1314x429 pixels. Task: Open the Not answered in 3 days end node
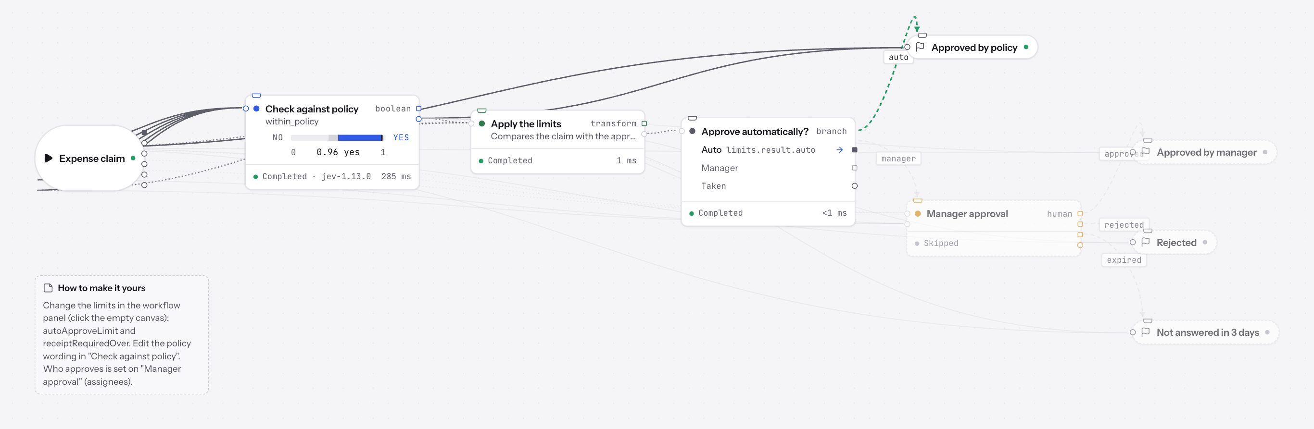[x=1205, y=332]
